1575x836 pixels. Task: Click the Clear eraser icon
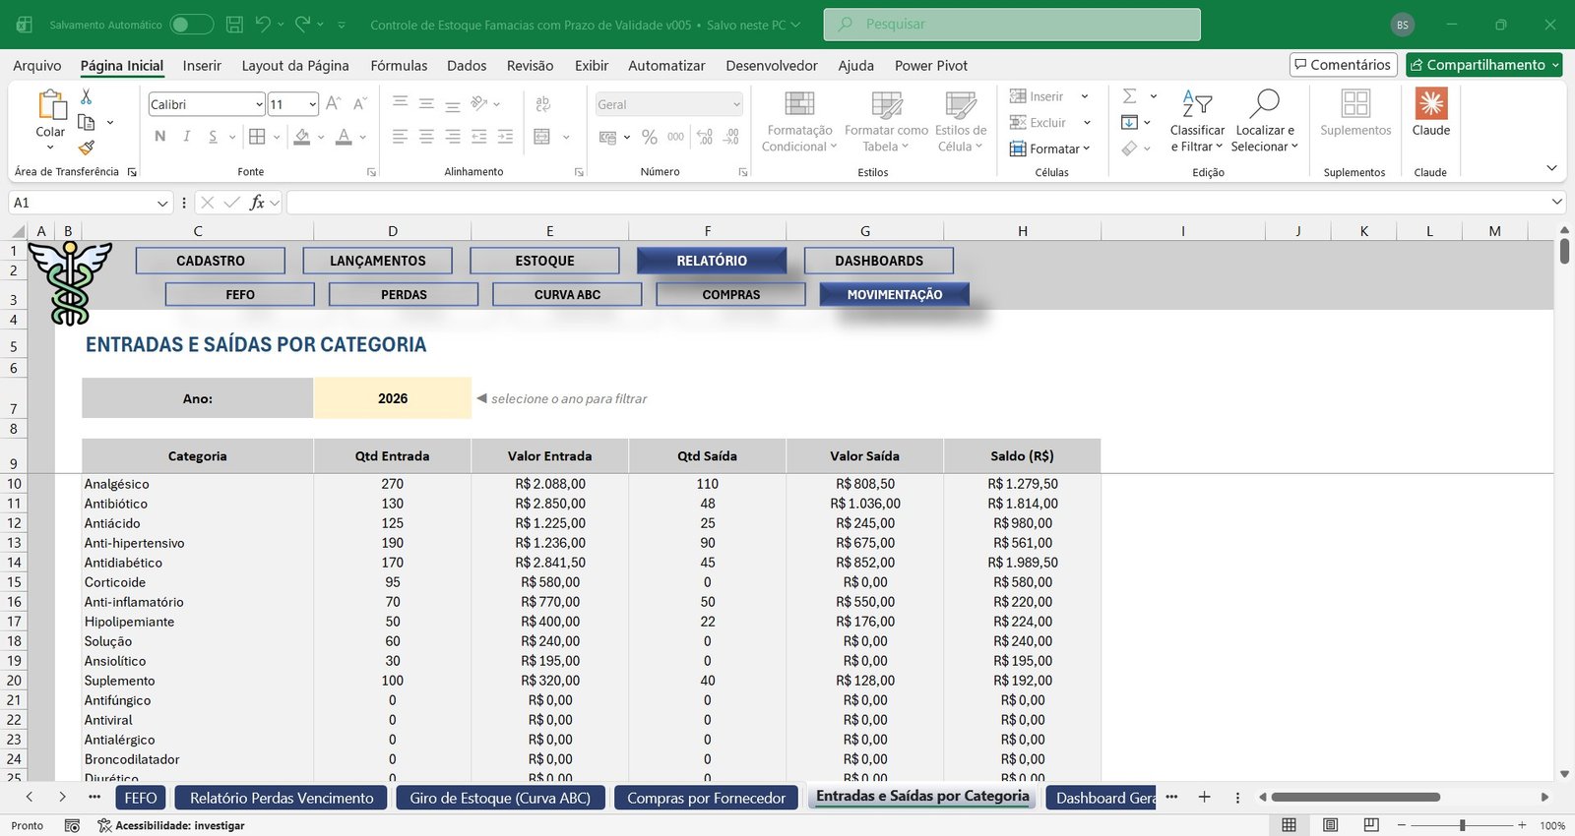[1130, 149]
